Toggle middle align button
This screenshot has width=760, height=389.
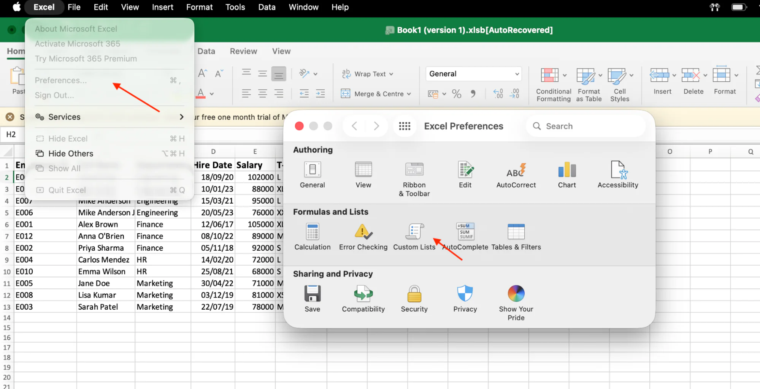pos(262,74)
